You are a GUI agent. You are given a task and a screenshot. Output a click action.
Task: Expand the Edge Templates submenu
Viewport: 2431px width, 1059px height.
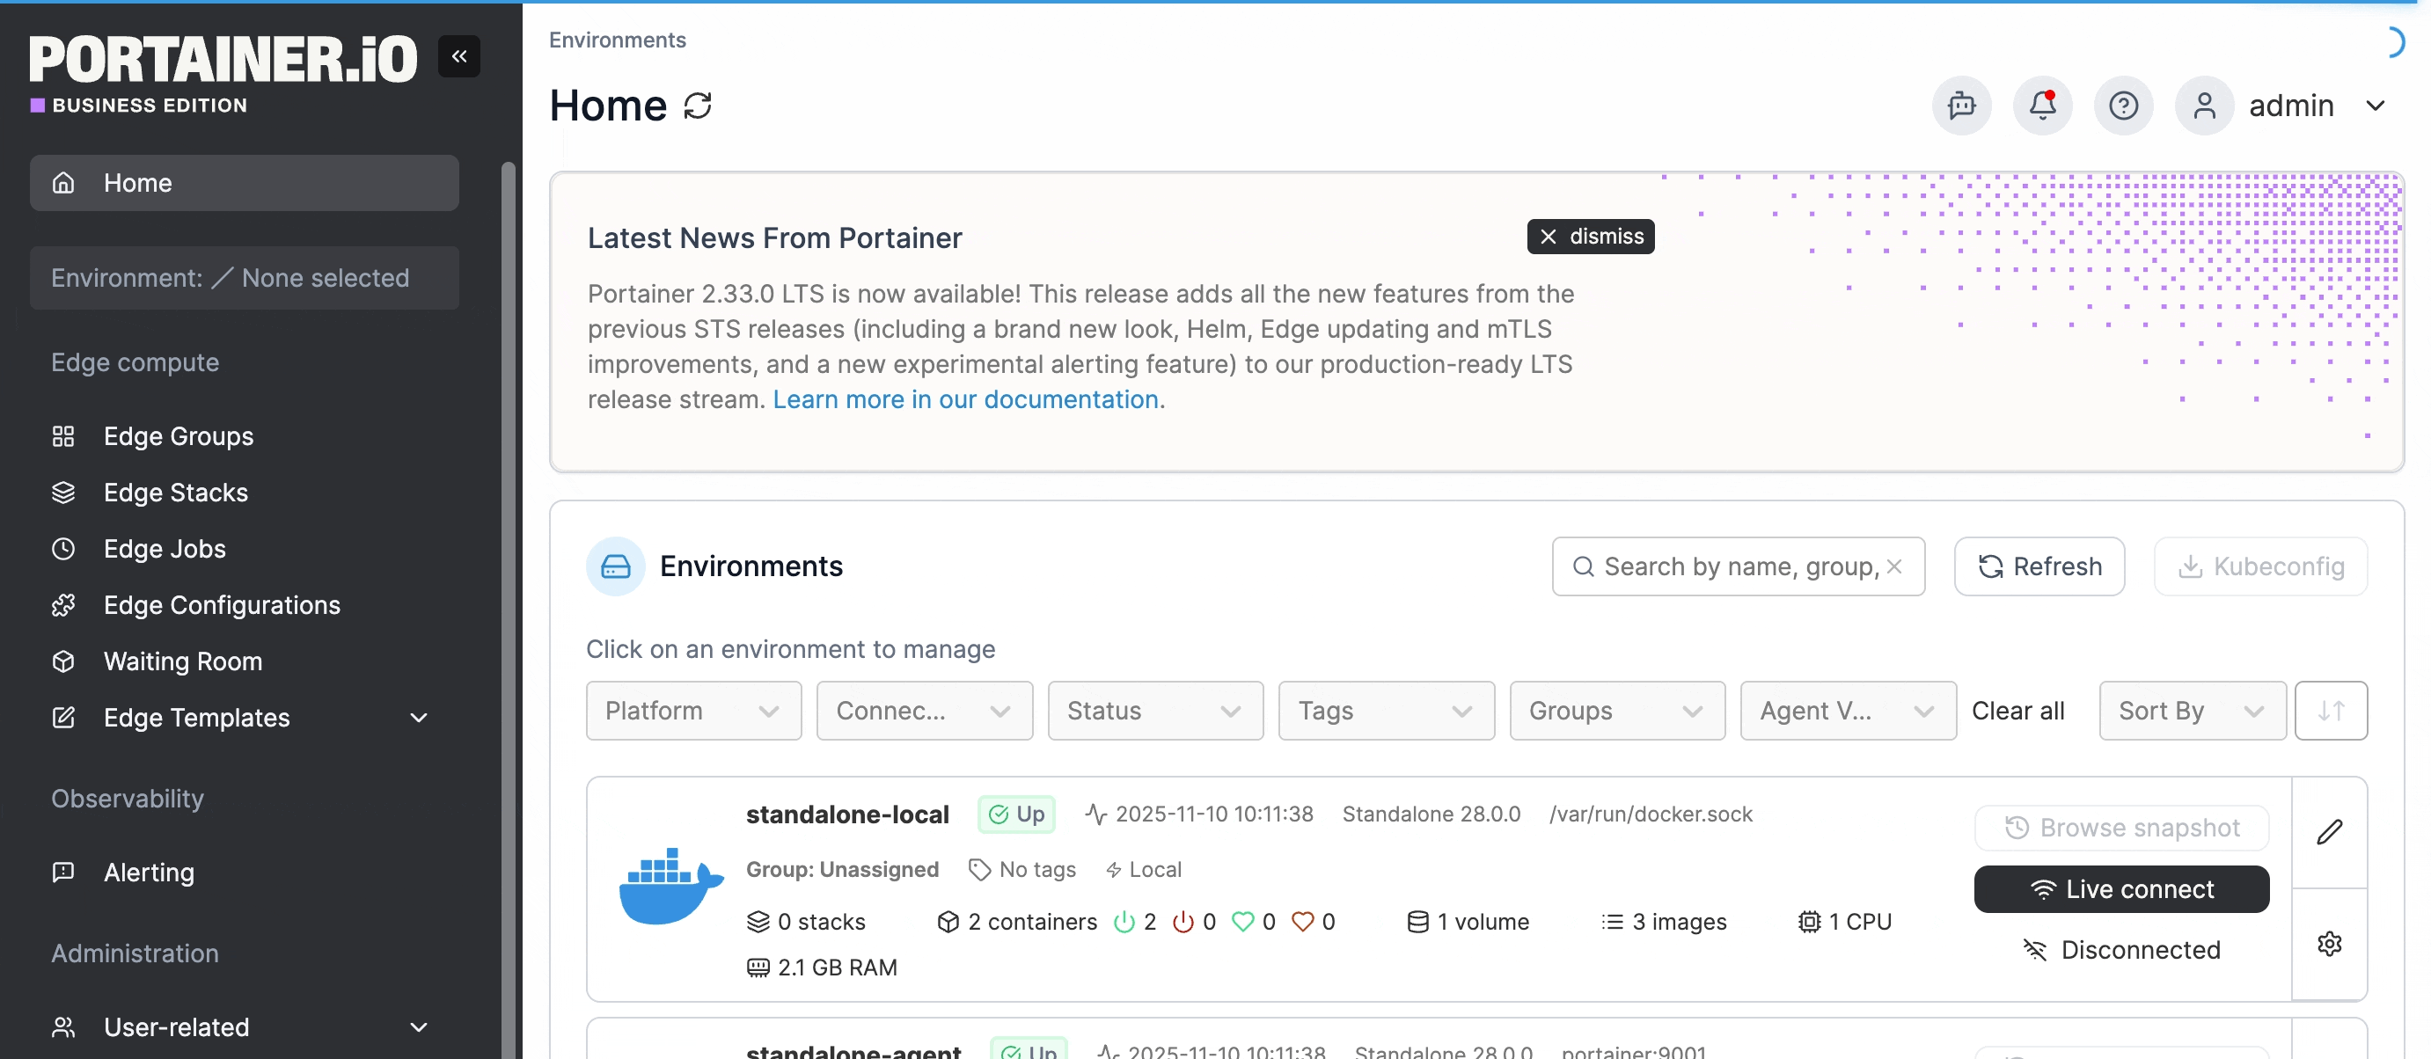pos(418,718)
